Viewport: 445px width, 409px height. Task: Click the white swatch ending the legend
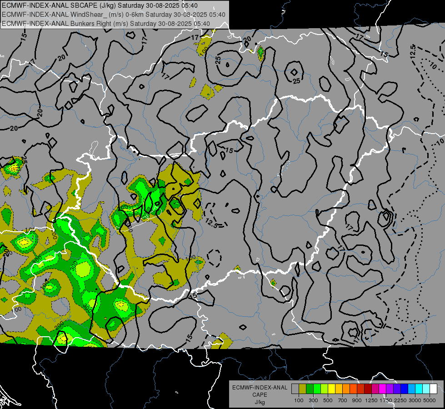coord(433,389)
